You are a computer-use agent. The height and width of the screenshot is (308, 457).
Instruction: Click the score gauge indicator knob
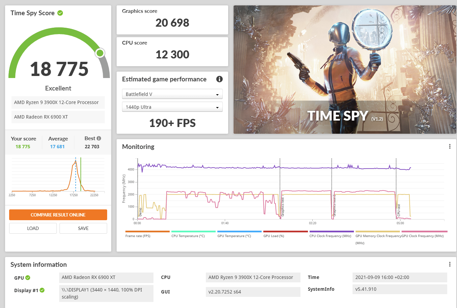coord(100,53)
